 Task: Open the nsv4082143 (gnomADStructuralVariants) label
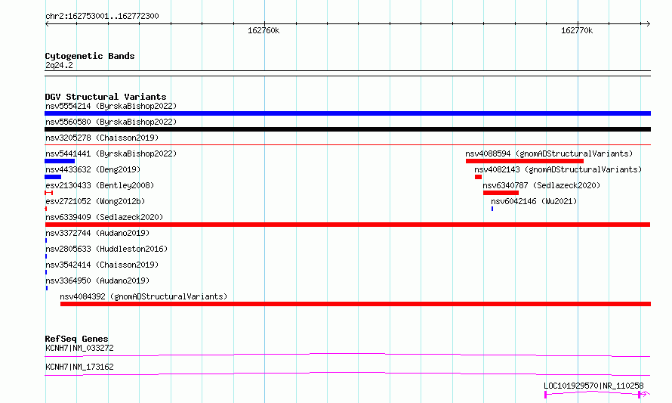tap(558, 169)
